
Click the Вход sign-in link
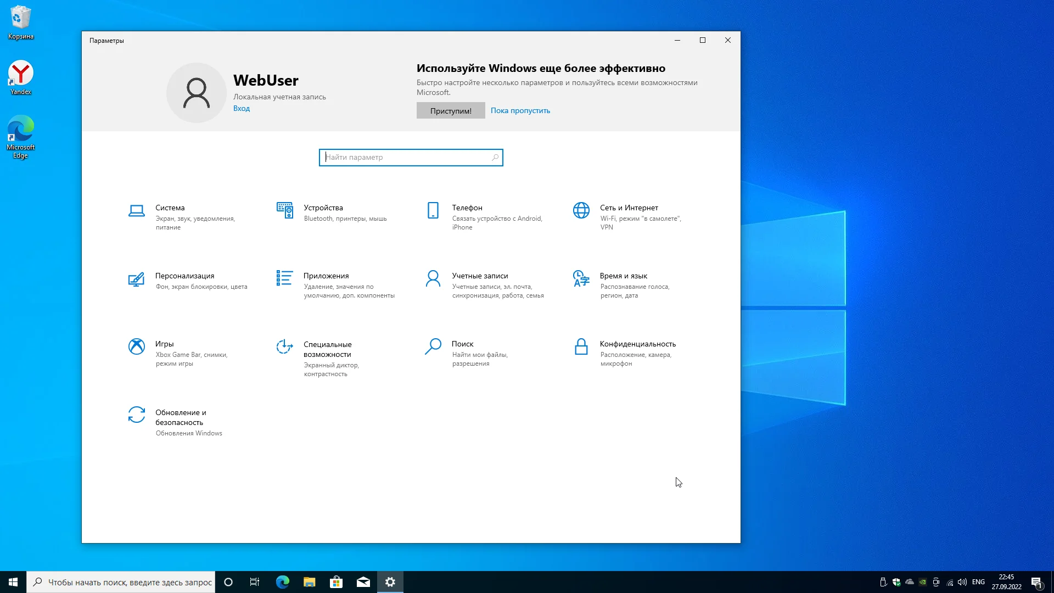[241, 108]
